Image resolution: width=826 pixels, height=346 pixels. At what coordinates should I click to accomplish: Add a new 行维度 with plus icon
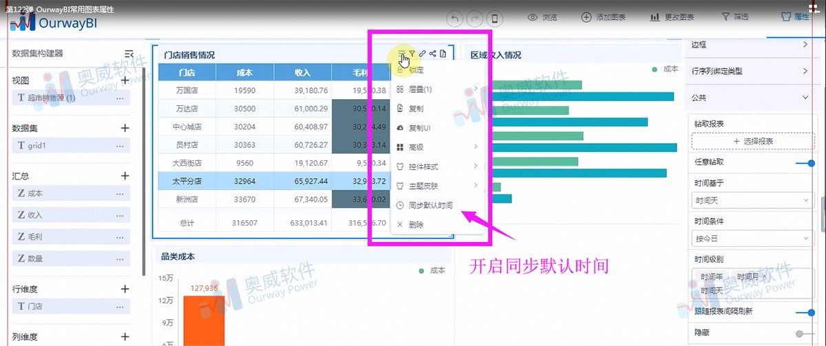pos(125,289)
